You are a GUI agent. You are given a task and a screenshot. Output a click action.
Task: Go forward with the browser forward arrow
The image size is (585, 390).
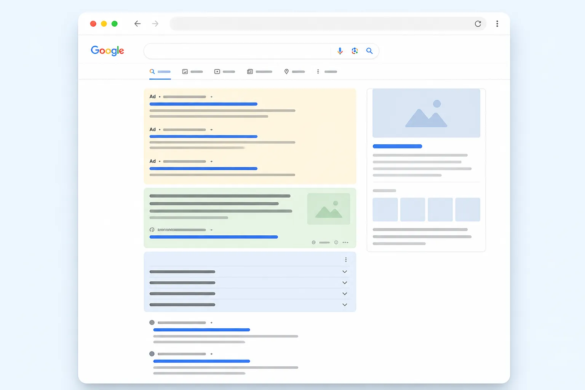point(155,24)
